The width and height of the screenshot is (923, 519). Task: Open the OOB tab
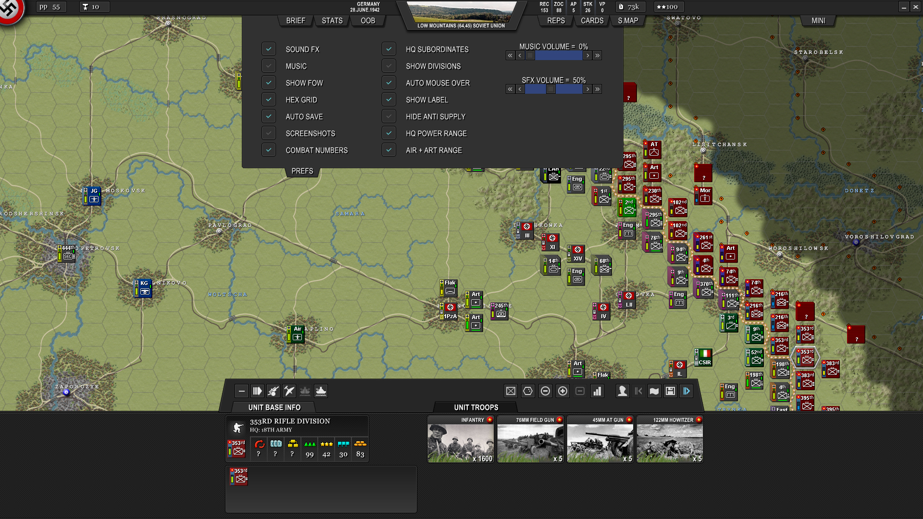coord(368,21)
